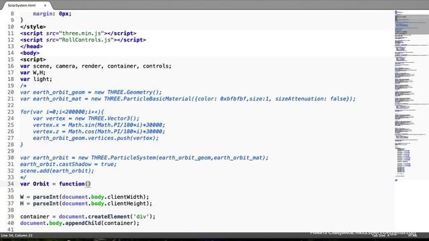Open the Tab Size menu in status bar
The width and height of the screenshot is (429, 241).
380,236
